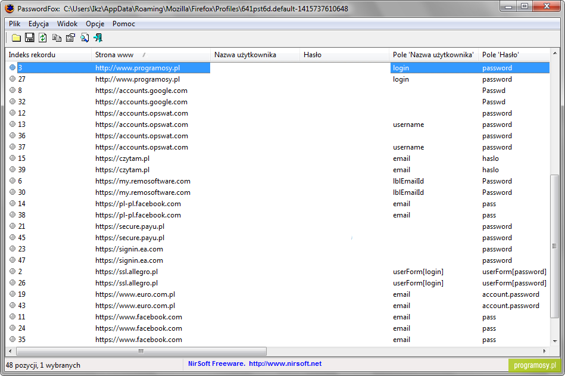Click the PasswordFox title bar app icon

click(x=10, y=8)
